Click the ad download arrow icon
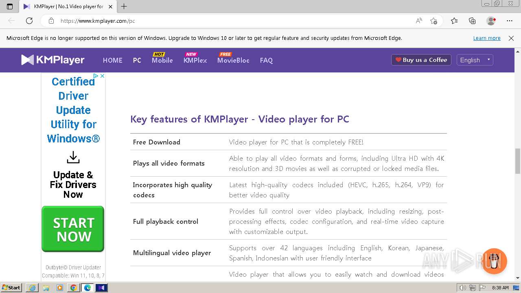 point(73,157)
